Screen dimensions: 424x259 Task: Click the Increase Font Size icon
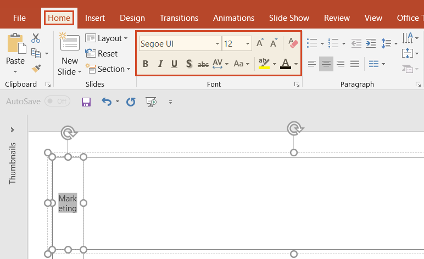260,43
